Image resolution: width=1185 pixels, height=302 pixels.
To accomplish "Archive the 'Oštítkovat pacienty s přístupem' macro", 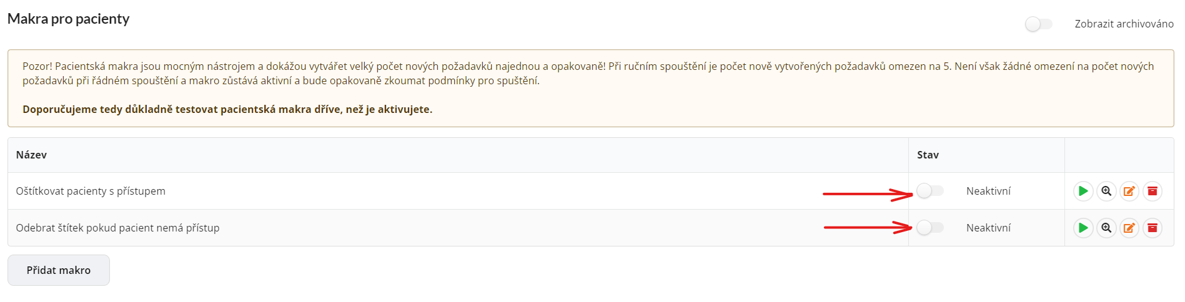I will (1153, 191).
